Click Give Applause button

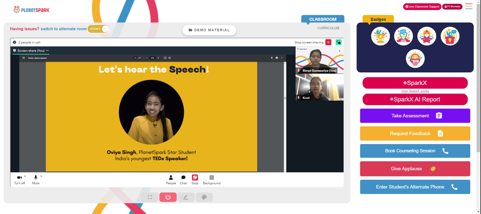(415, 169)
